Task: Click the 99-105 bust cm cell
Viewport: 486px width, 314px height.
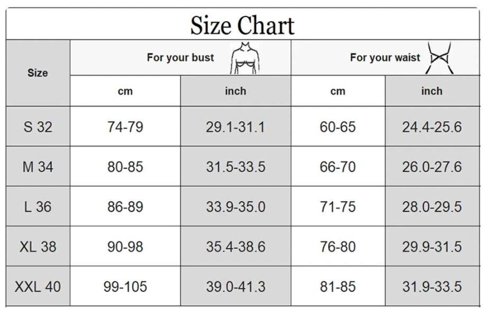Action: 125,286
